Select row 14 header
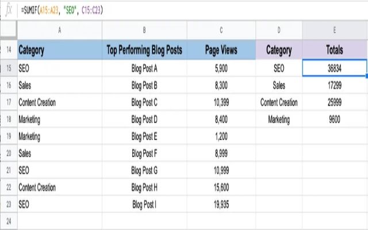This screenshot has height=230, width=368. (9, 50)
